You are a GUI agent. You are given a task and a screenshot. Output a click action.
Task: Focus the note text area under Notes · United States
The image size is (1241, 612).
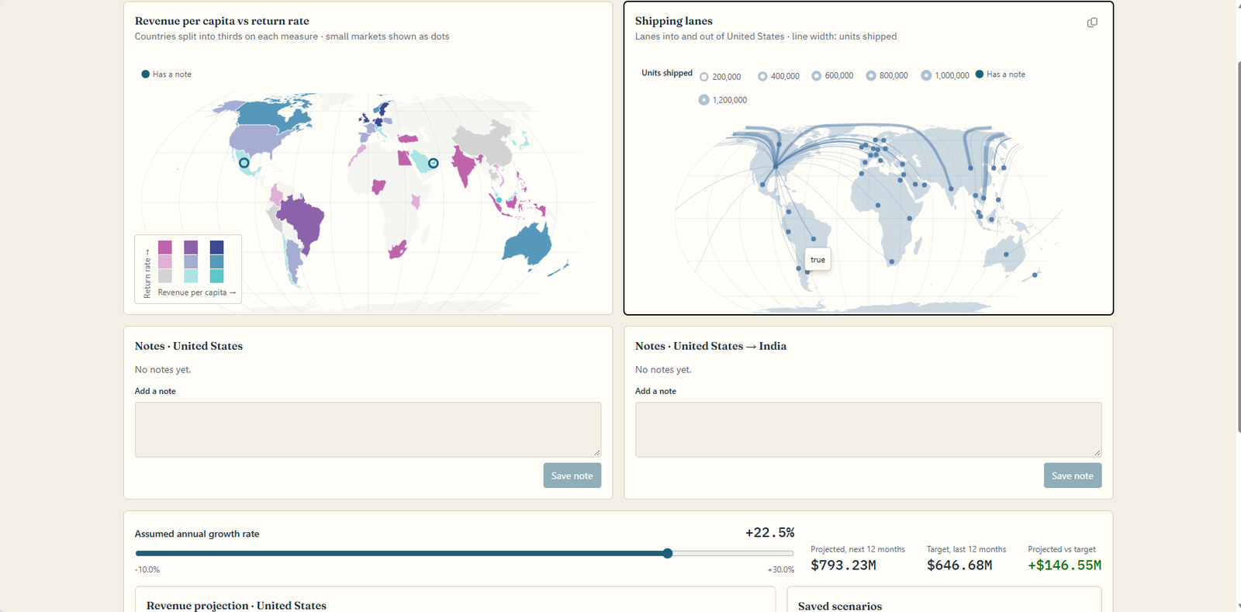click(x=368, y=430)
